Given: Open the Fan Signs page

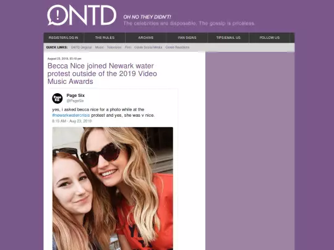Looking at the screenshot, I should (x=187, y=38).
